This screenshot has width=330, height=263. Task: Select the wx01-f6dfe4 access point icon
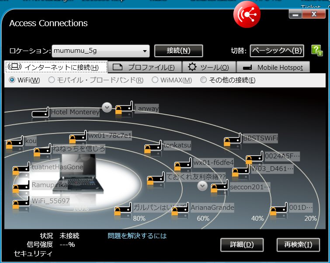tap(183, 164)
